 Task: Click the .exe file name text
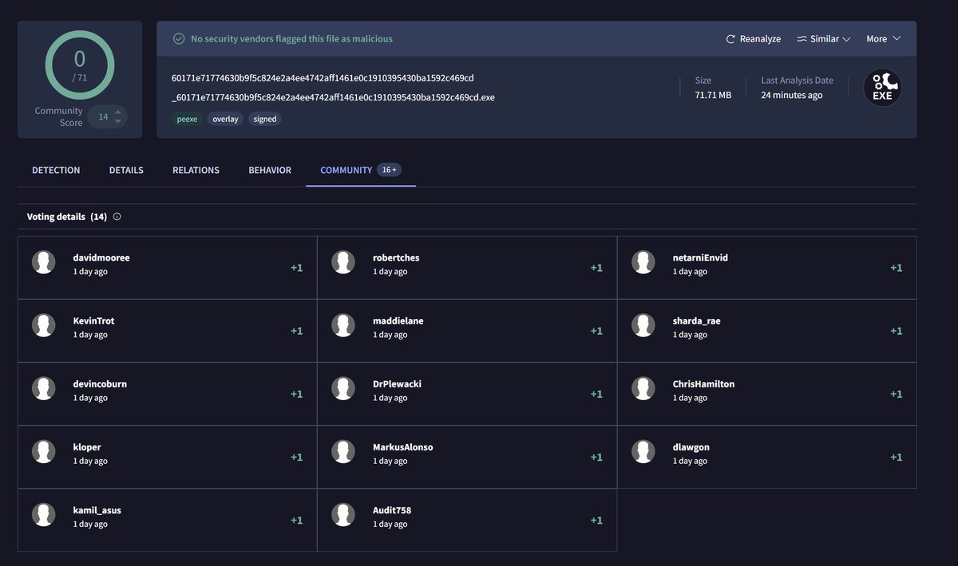(x=333, y=97)
